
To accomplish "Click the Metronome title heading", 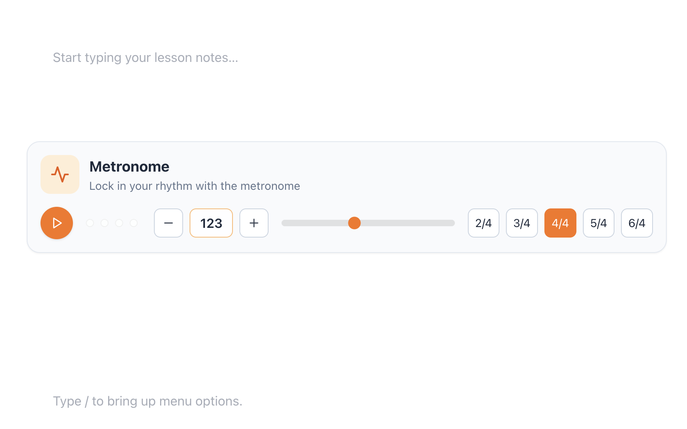I will 129,166.
